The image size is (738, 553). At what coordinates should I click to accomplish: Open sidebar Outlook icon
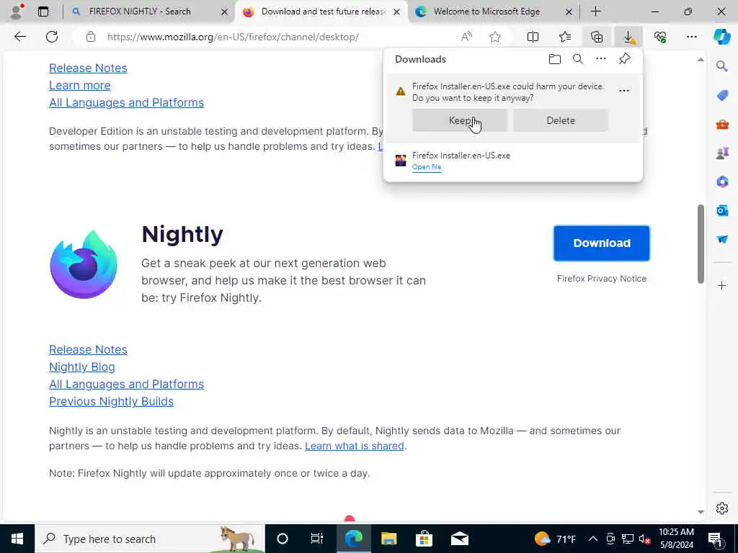[x=722, y=210]
